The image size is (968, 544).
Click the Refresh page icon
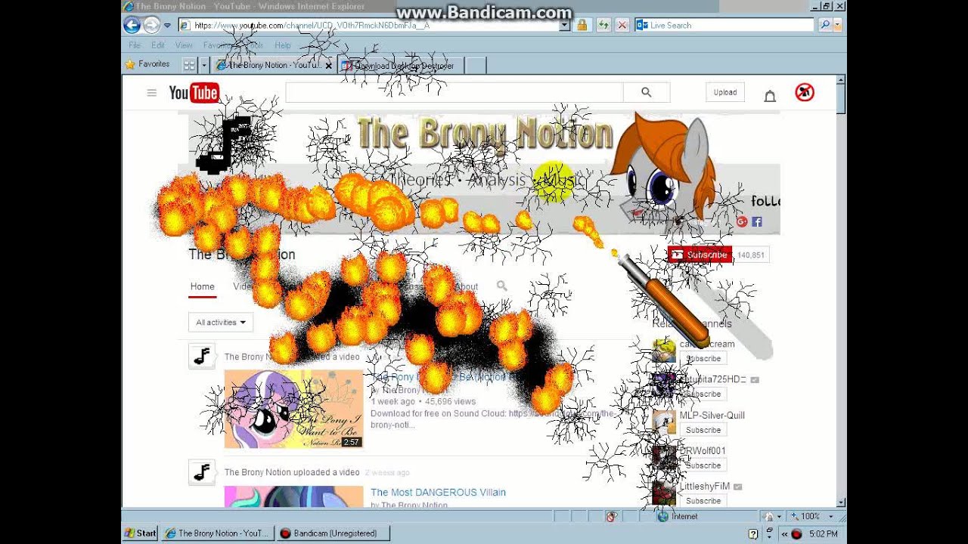coord(603,25)
